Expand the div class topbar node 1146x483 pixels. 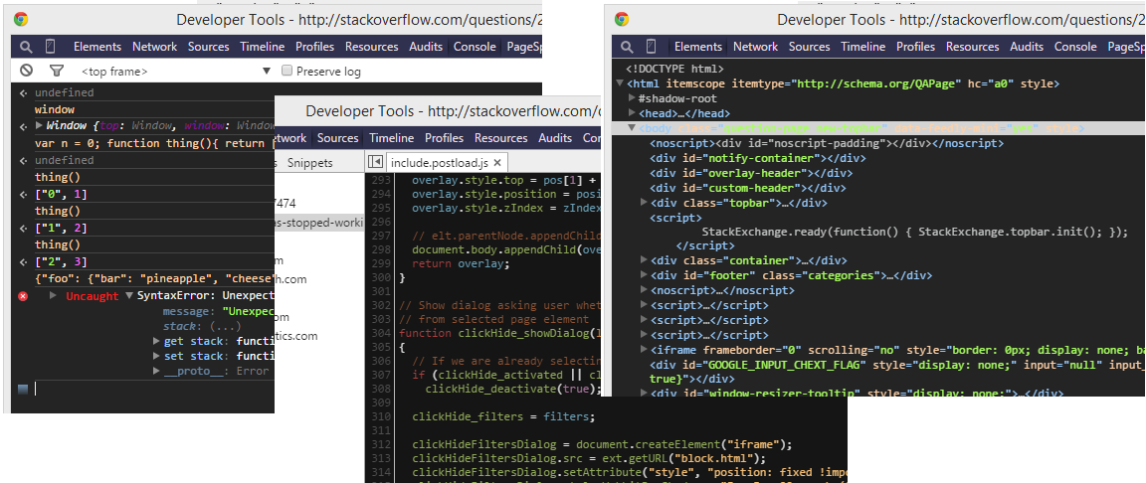(x=644, y=203)
